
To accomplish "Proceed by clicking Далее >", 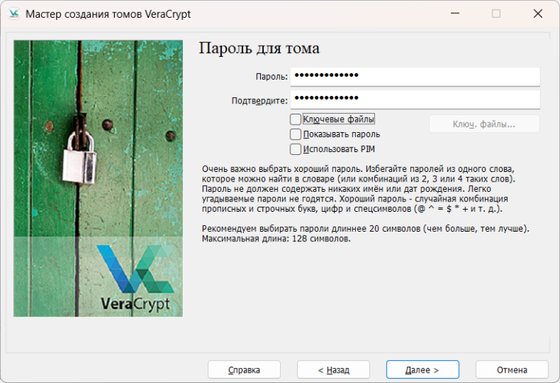I will 422,370.
